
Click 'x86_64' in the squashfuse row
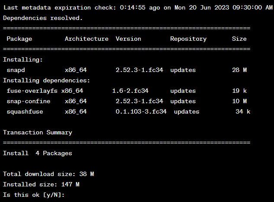coord(76,112)
